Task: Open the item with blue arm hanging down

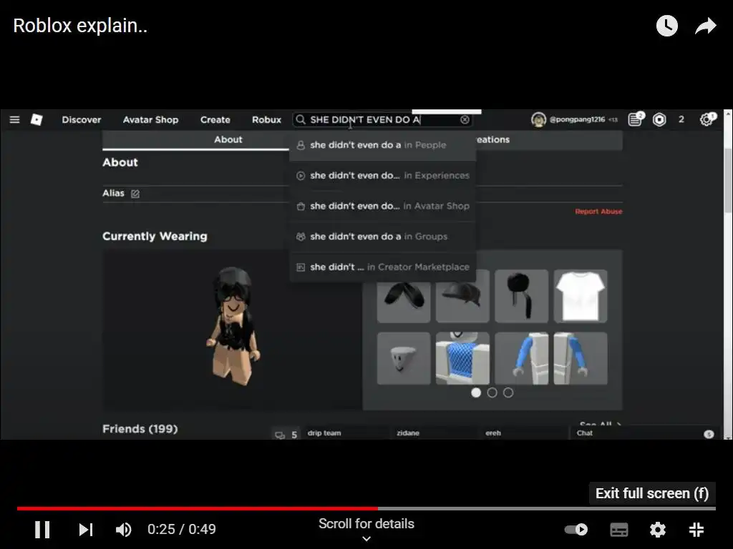Action: pyautogui.click(x=580, y=359)
